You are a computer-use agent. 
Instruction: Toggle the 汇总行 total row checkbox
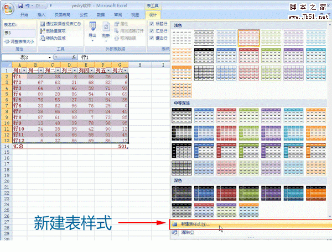point(152,31)
